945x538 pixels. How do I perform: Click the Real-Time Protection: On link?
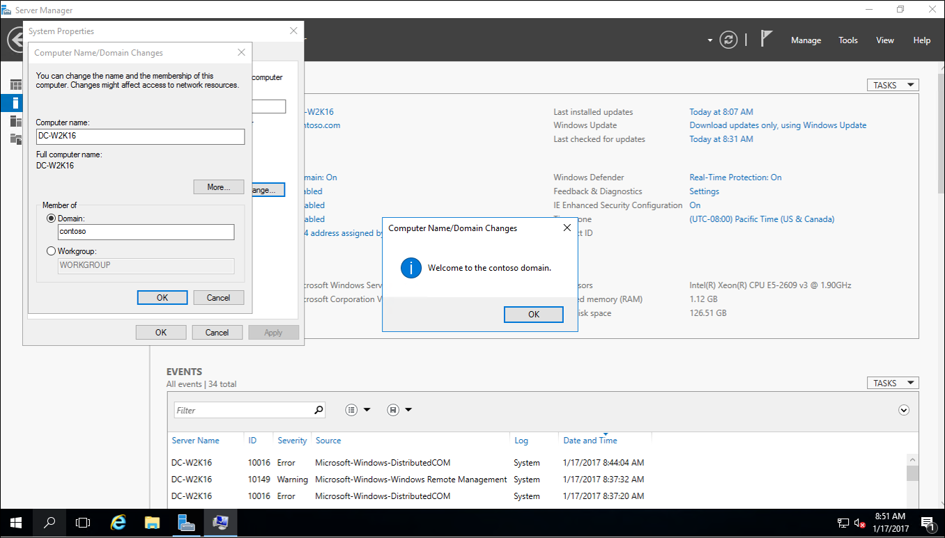click(735, 177)
